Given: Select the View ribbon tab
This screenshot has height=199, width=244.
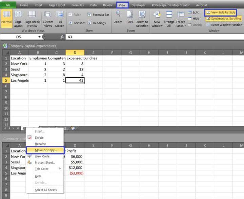Looking at the screenshot, I should coord(122,5).
